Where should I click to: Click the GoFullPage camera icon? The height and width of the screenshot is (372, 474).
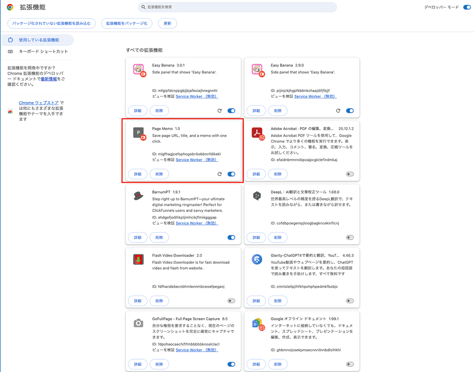tap(138, 323)
